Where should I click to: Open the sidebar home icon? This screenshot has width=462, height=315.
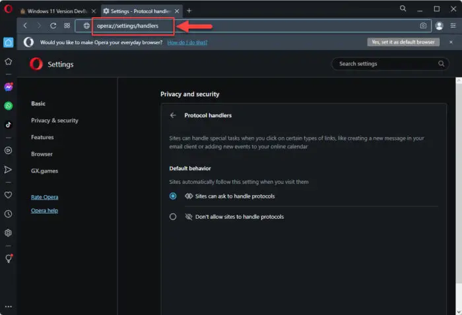8,43
